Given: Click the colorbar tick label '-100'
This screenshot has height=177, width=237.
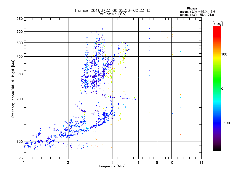Looking at the screenshot, I should click(226, 123).
